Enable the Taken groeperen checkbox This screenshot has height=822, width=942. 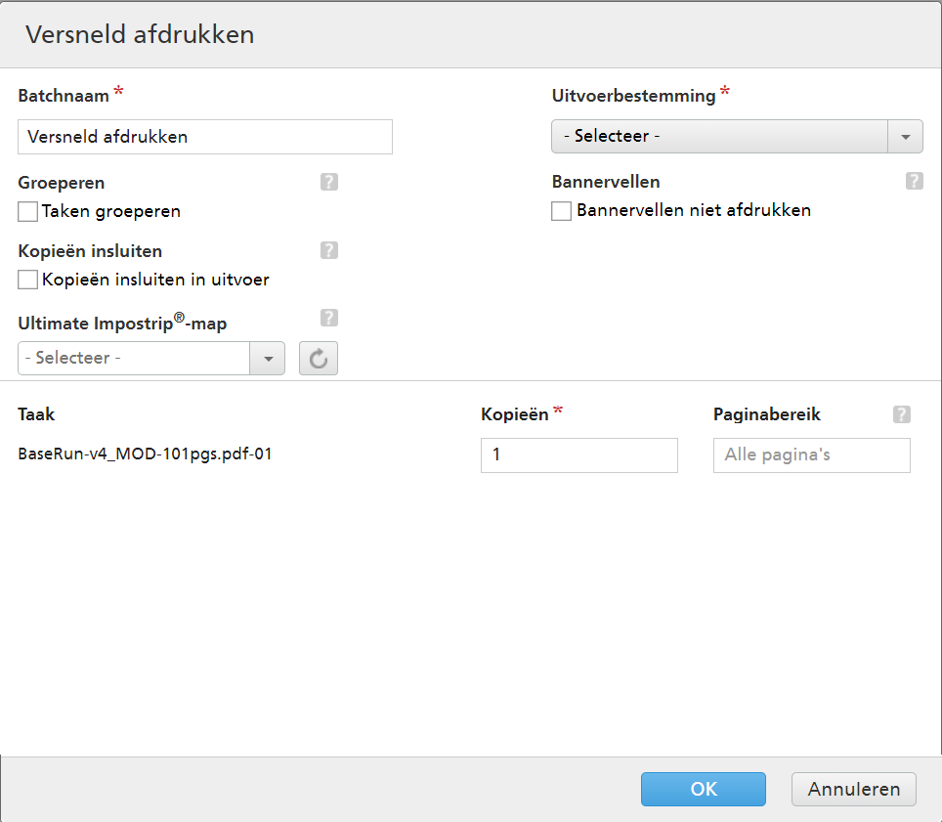[x=28, y=211]
